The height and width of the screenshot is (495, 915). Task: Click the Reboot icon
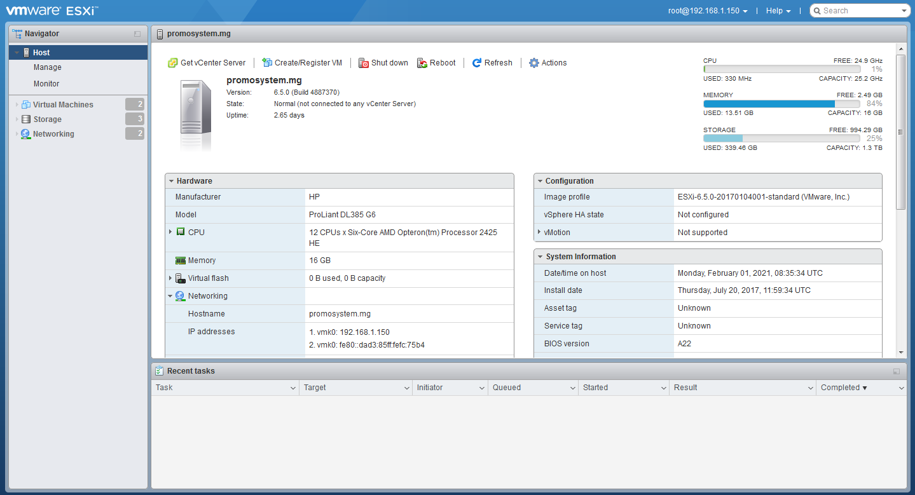tap(422, 63)
